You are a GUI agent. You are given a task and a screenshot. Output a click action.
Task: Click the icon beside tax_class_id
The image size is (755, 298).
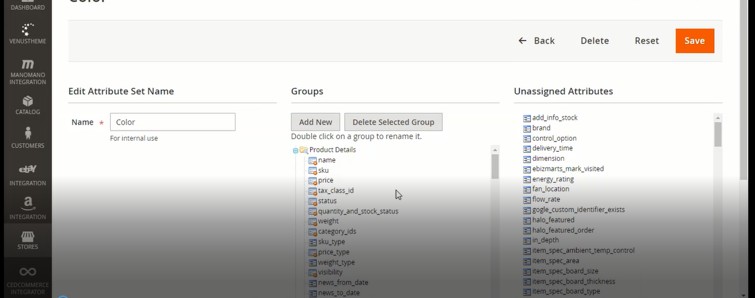click(312, 191)
